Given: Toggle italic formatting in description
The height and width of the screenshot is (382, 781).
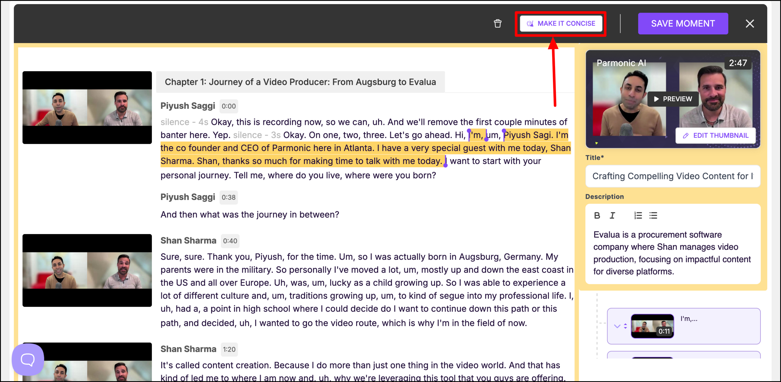Looking at the screenshot, I should pos(612,215).
